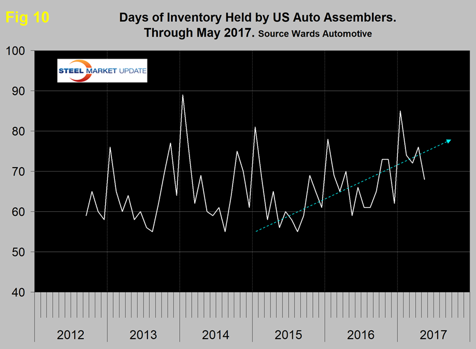Select the 2016 year label
This screenshot has width=476, height=349.
click(360, 334)
